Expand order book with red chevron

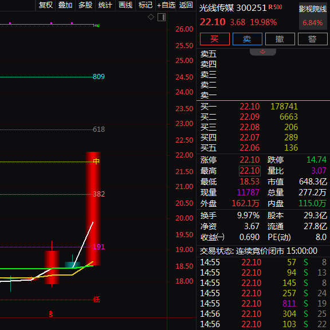(x=262, y=52)
